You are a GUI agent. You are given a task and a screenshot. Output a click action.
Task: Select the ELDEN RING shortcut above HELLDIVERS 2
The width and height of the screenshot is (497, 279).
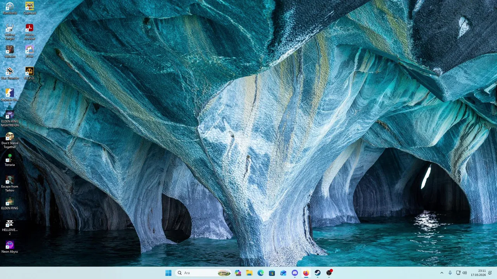(x=10, y=203)
